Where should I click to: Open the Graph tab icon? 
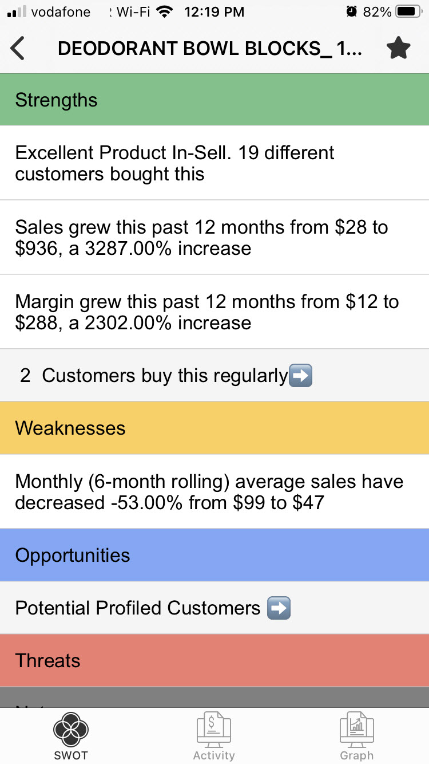pyautogui.click(x=357, y=730)
